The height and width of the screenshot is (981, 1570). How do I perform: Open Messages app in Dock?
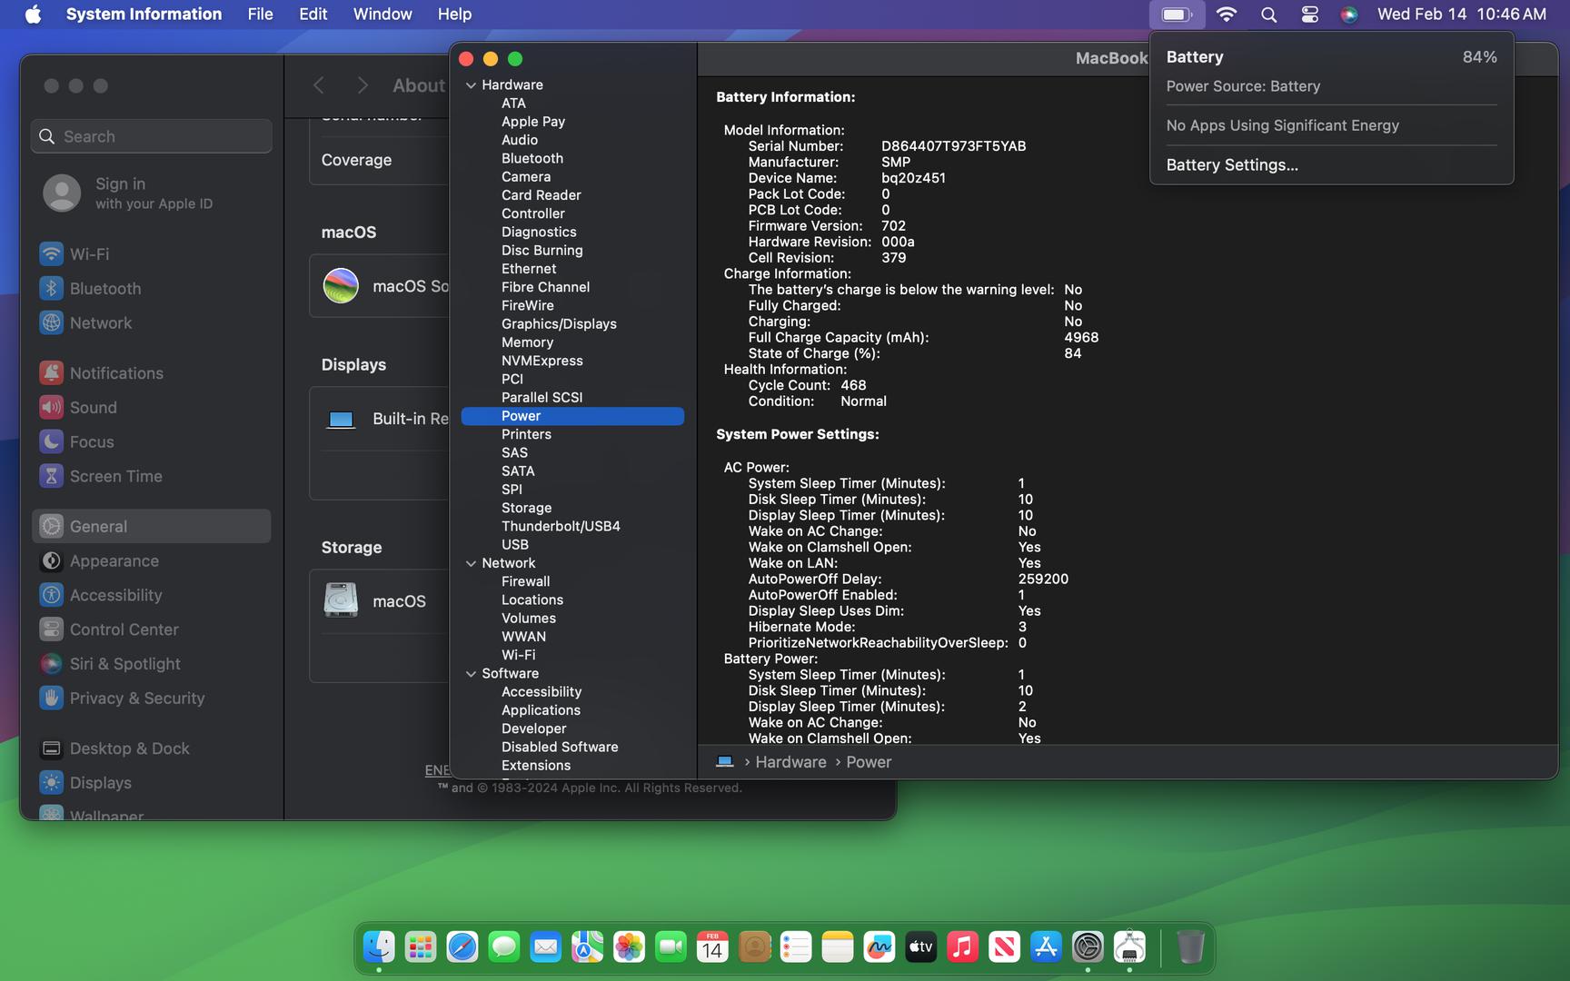point(504,947)
